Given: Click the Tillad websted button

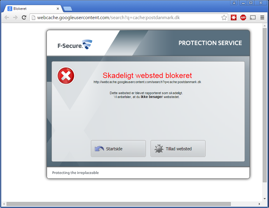Looking at the screenshot, I should tap(178, 149).
